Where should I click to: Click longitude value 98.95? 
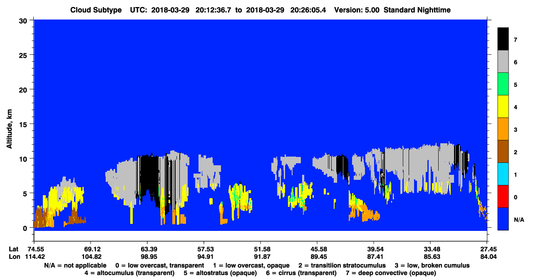(147, 257)
